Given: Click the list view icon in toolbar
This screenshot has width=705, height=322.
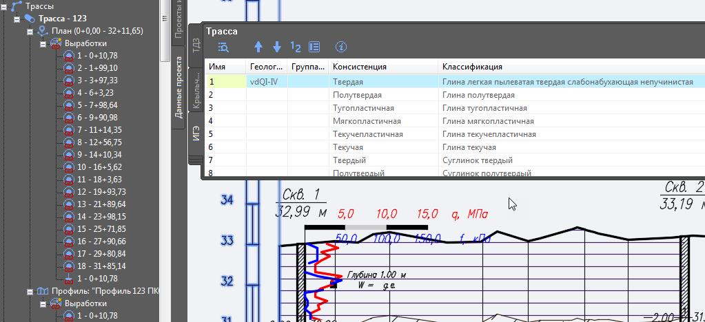Looking at the screenshot, I should point(314,47).
